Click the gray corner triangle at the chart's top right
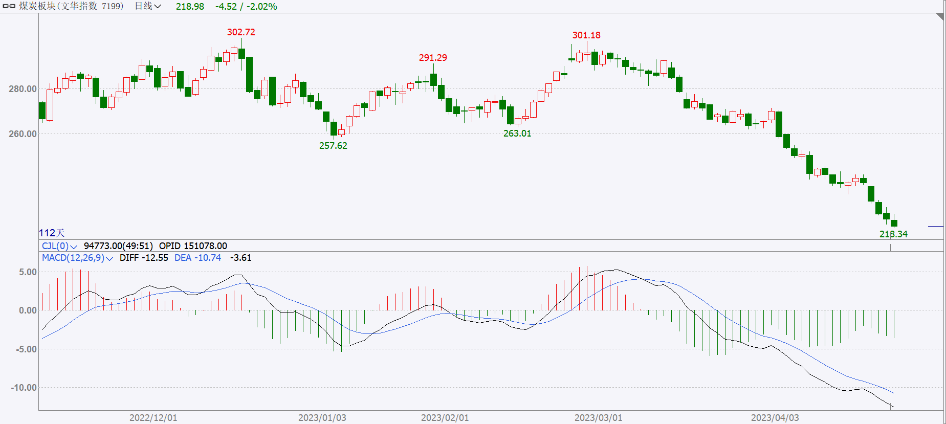The height and width of the screenshot is (424, 946). click(x=940, y=16)
